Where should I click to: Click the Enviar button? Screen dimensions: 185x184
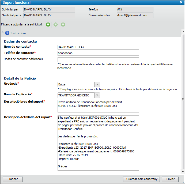pyautogui.click(x=170, y=179)
